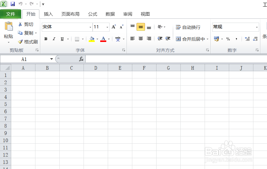The width and height of the screenshot is (267, 169).
Task: Click the cell borders icon
Action: coord(77,39)
